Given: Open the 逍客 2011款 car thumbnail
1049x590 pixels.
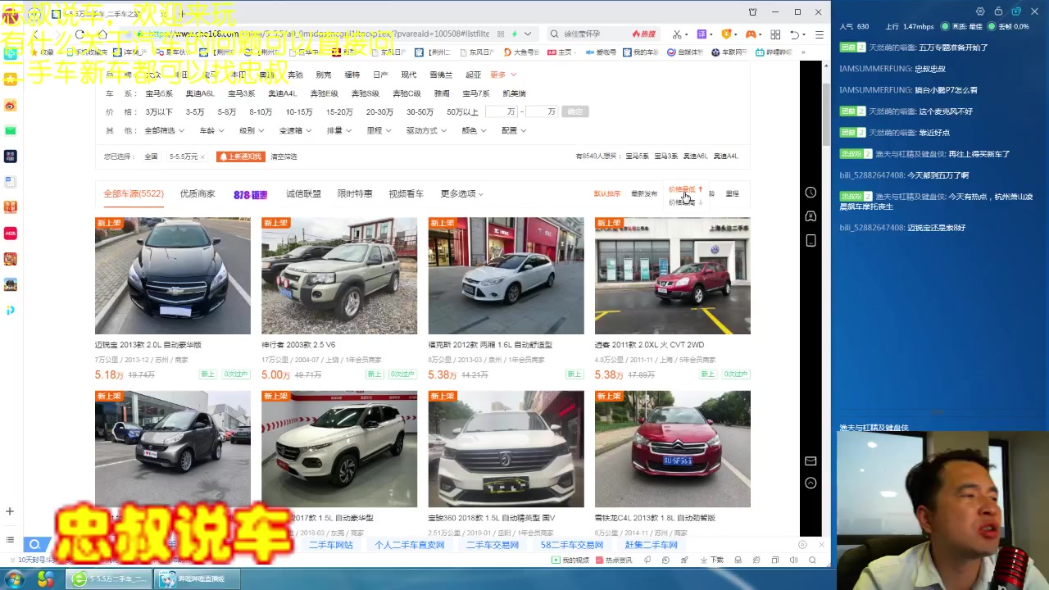Looking at the screenshot, I should [x=672, y=275].
